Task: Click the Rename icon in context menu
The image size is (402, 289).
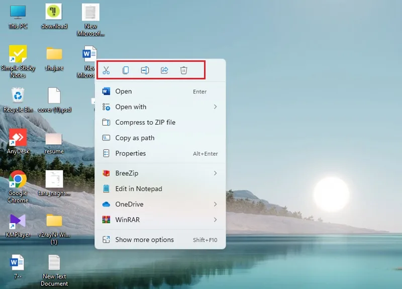Action: 145,70
